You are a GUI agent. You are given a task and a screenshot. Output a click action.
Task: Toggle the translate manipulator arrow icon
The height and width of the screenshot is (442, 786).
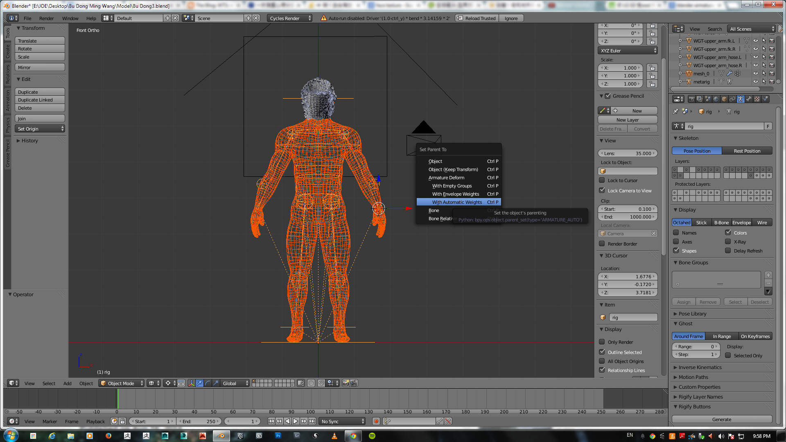click(x=199, y=383)
